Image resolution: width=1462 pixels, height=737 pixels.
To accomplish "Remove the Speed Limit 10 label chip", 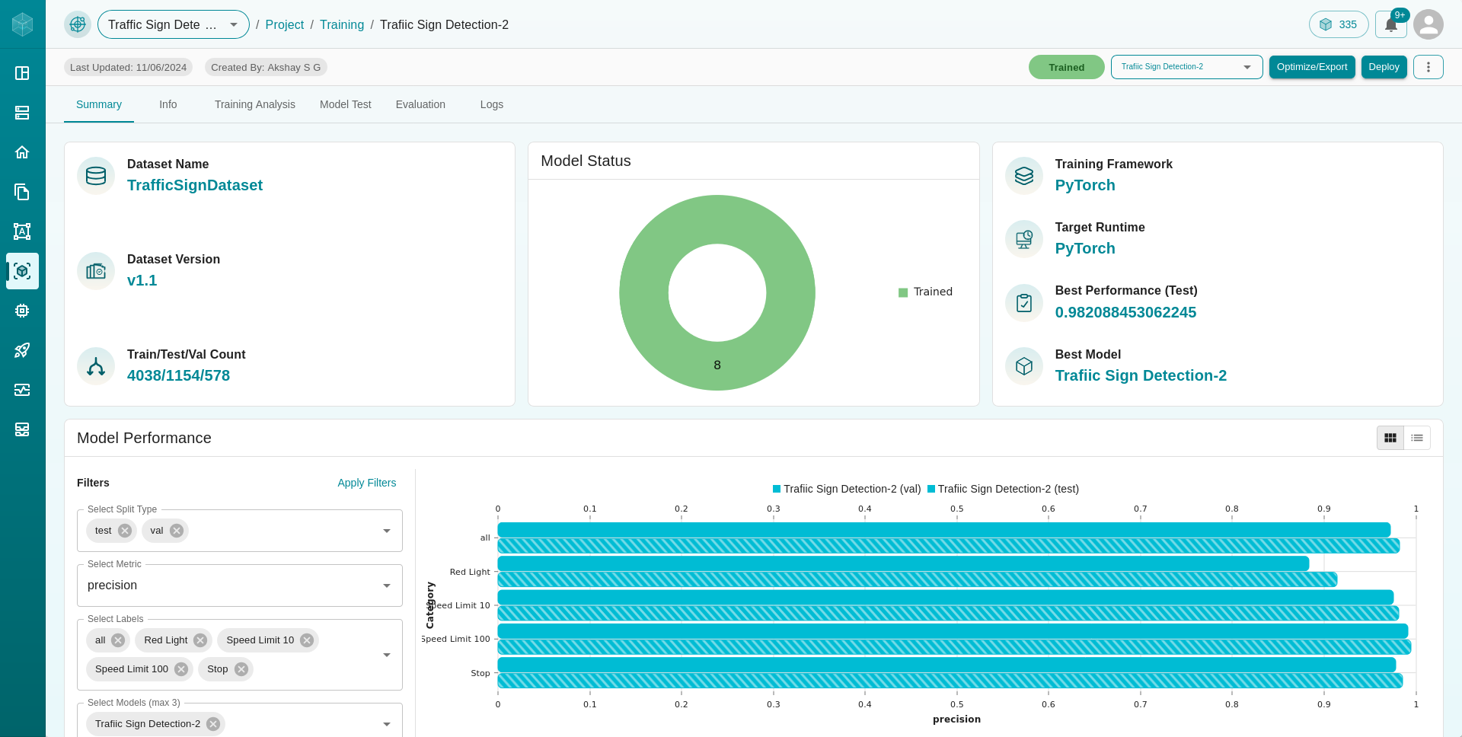I will pyautogui.click(x=307, y=640).
